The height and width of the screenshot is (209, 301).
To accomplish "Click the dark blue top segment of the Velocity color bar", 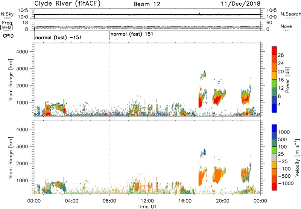I will pyautogui.click(x=274, y=128).
